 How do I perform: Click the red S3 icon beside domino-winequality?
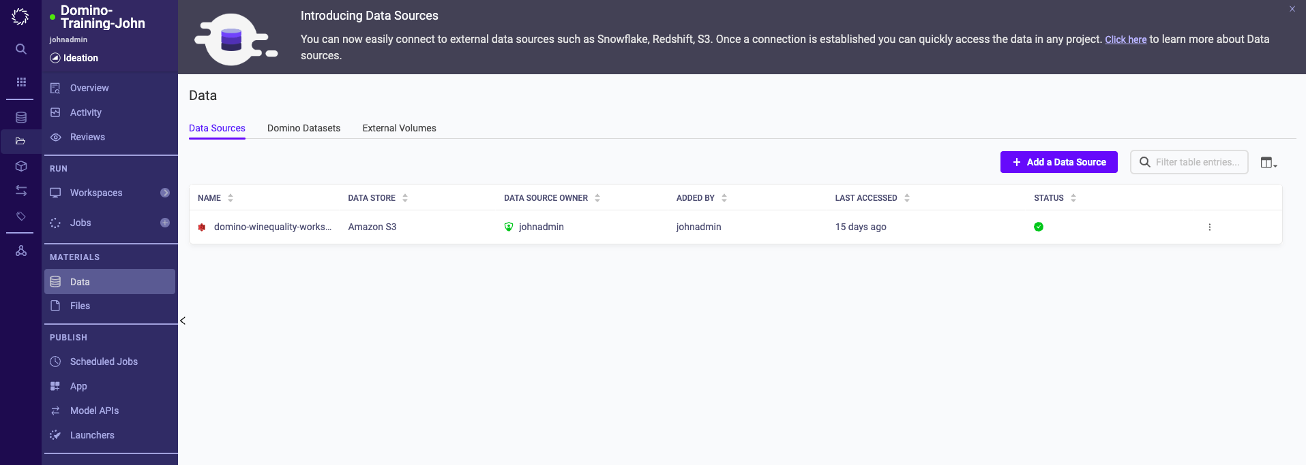[x=202, y=227]
